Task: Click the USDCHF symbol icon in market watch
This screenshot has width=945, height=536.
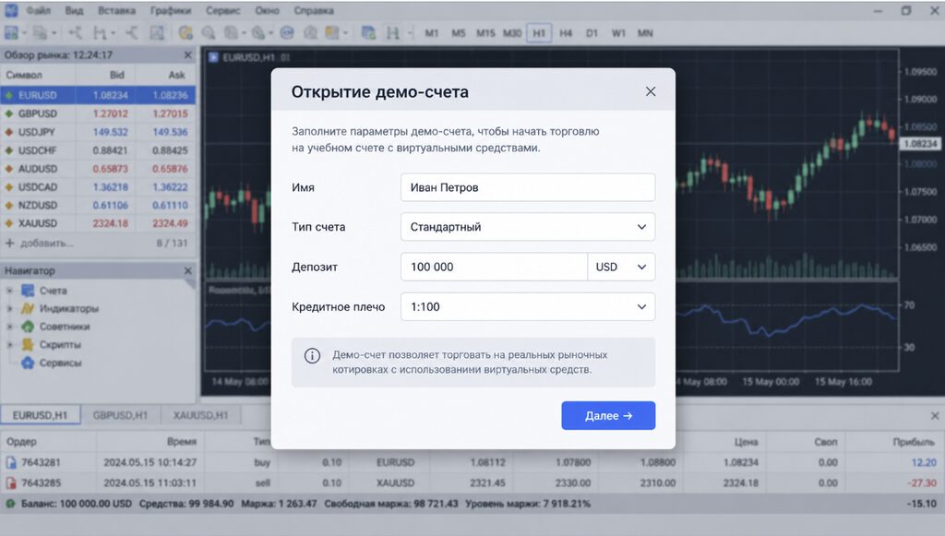Action: click(9, 150)
